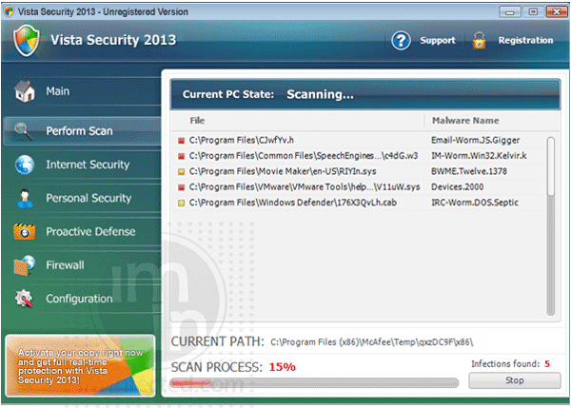Click the title bar shield icon
Viewport: 571px width, 408px height.
tap(9, 11)
